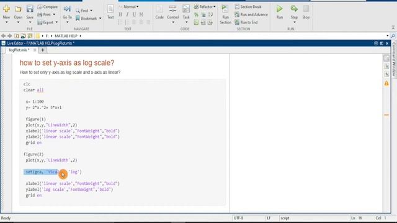Click the New file icon
The width and height of the screenshot is (397, 223).
coord(6,9)
